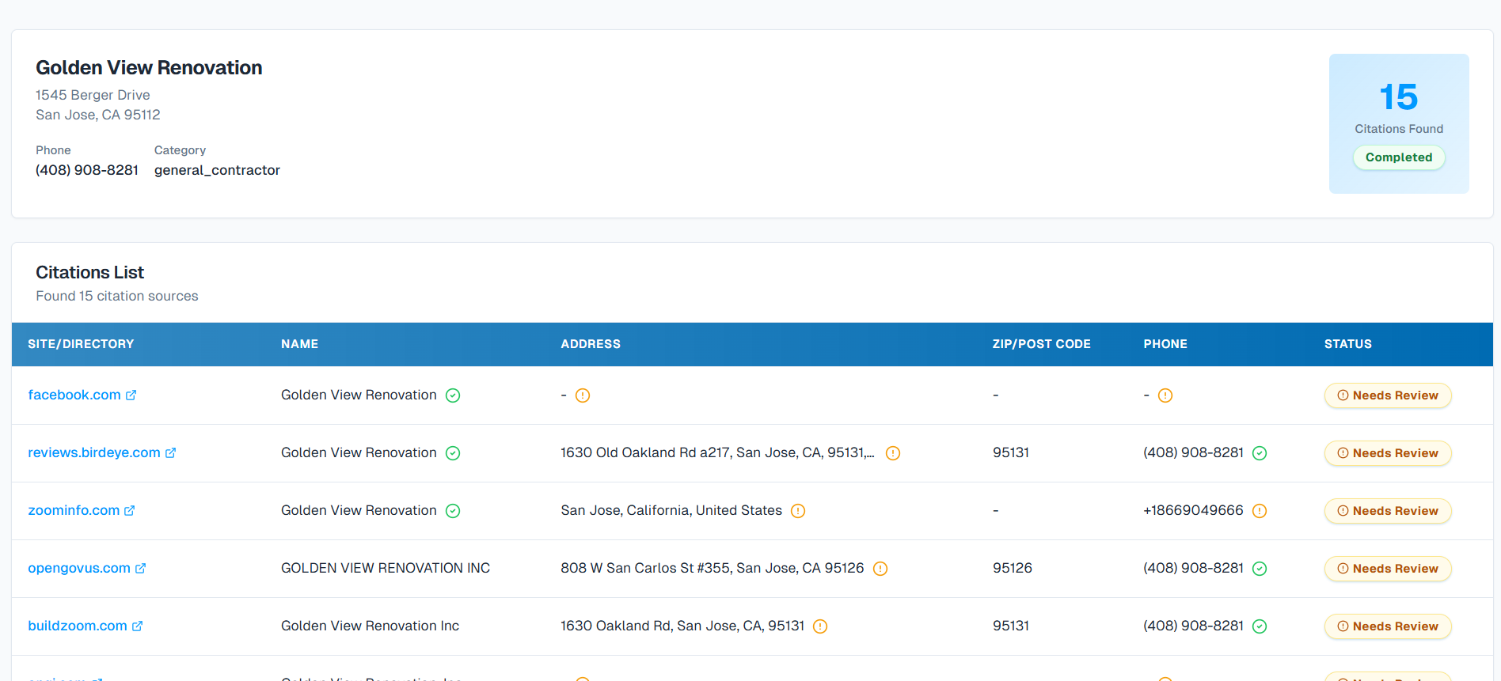Click Golden View Renovation Inc buildzoom name
The width and height of the screenshot is (1501, 681).
(370, 626)
